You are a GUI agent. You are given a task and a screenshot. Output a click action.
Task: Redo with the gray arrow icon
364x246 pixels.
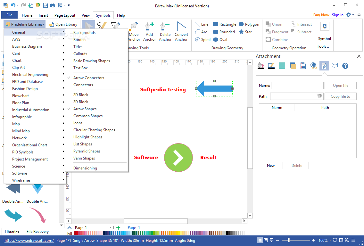[x=23, y=5]
